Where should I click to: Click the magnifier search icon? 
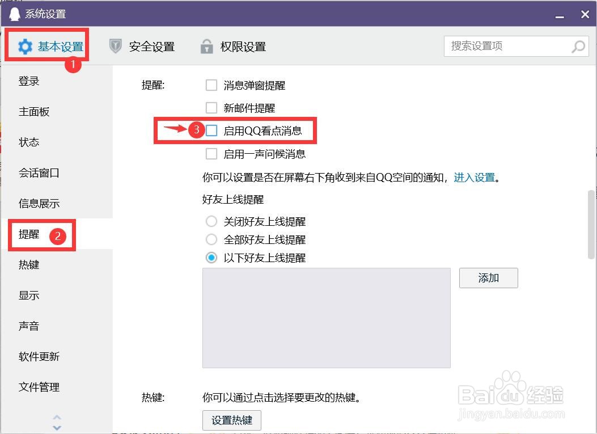click(578, 47)
